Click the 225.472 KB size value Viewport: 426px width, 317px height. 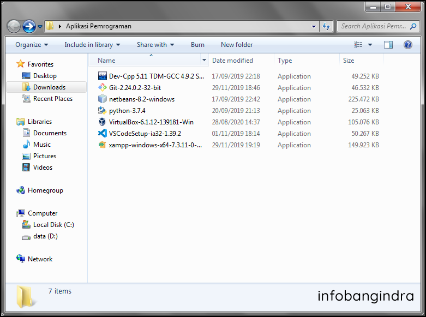pyautogui.click(x=363, y=99)
